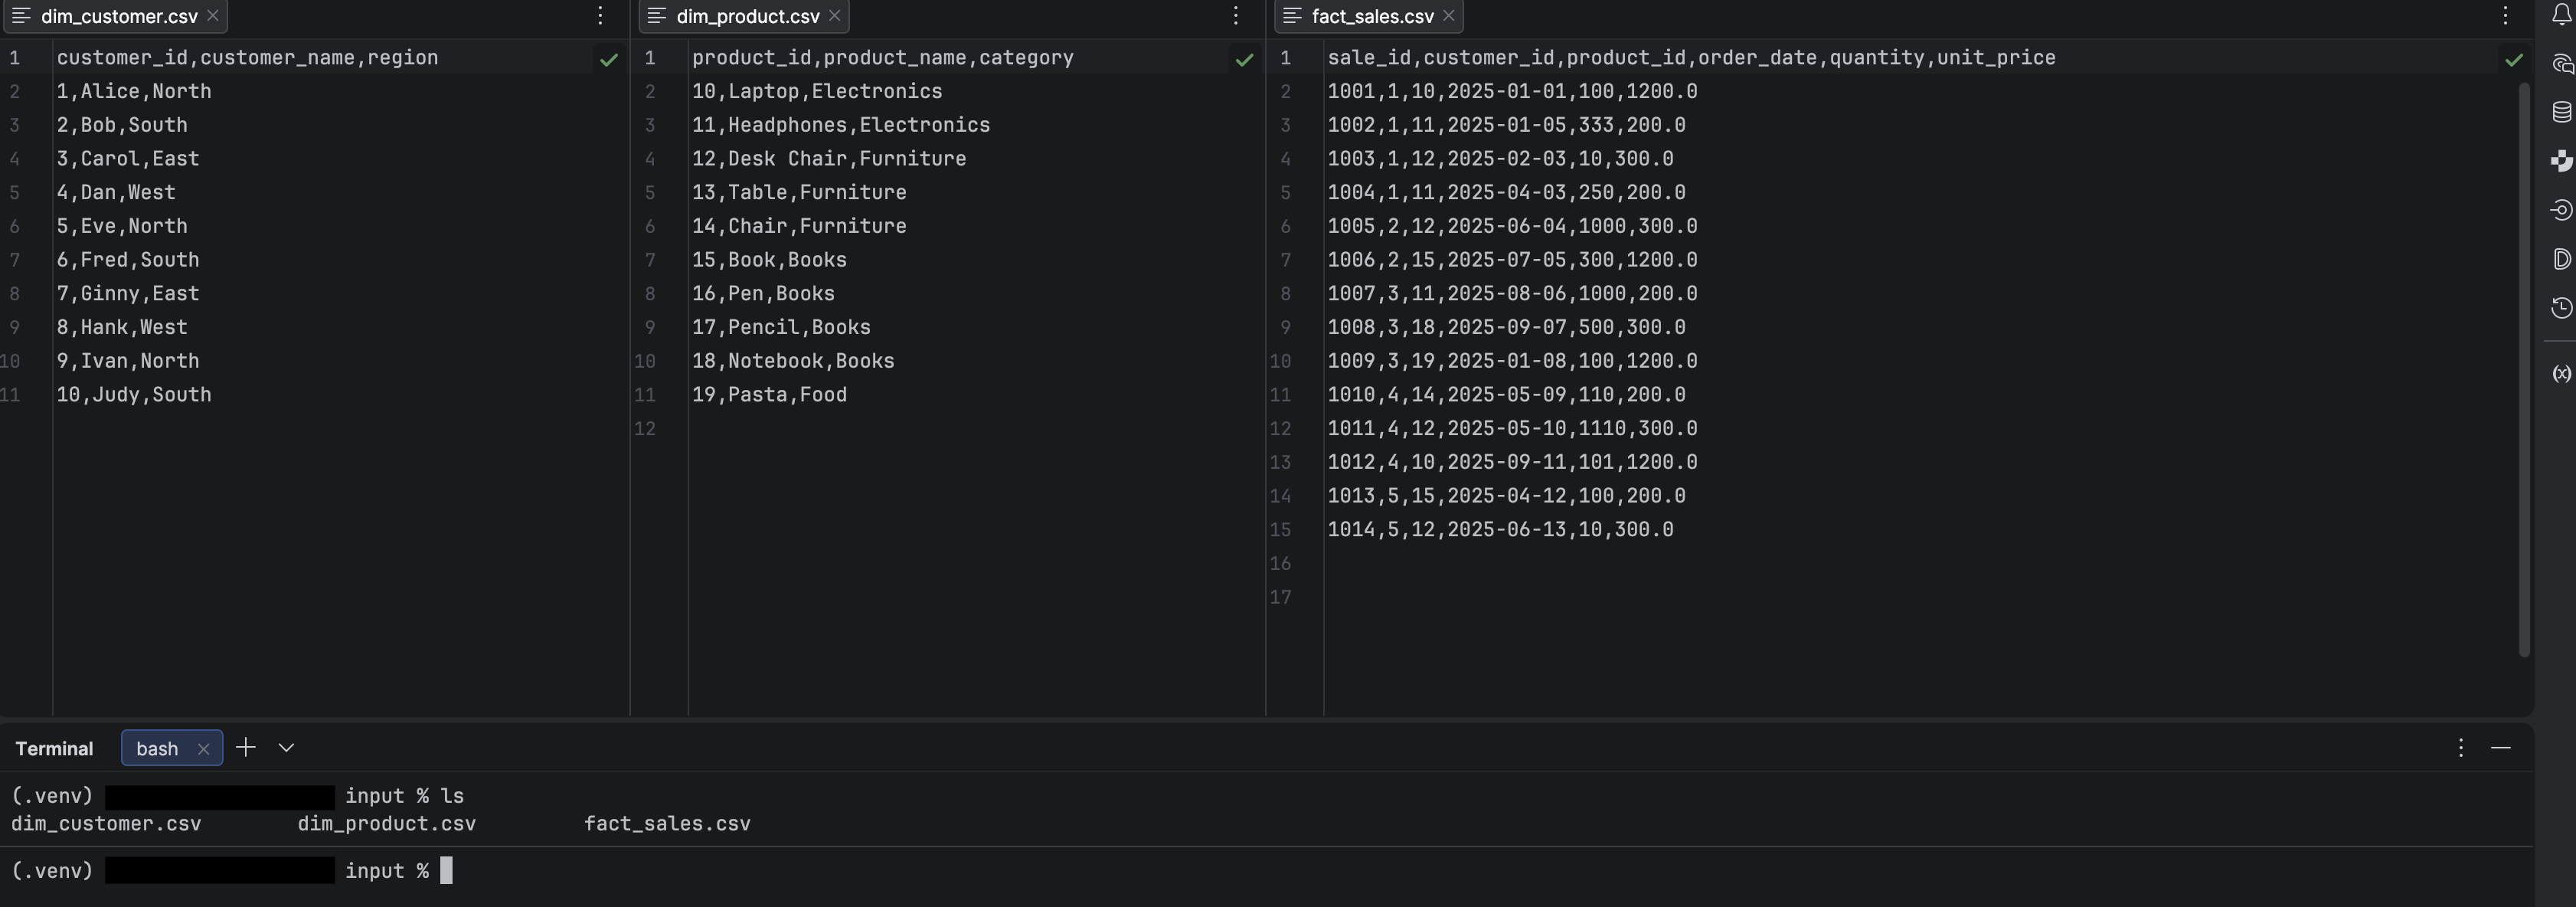Open the Endpoints tool window icon
The width and height of the screenshot is (2576, 907).
point(2562,210)
